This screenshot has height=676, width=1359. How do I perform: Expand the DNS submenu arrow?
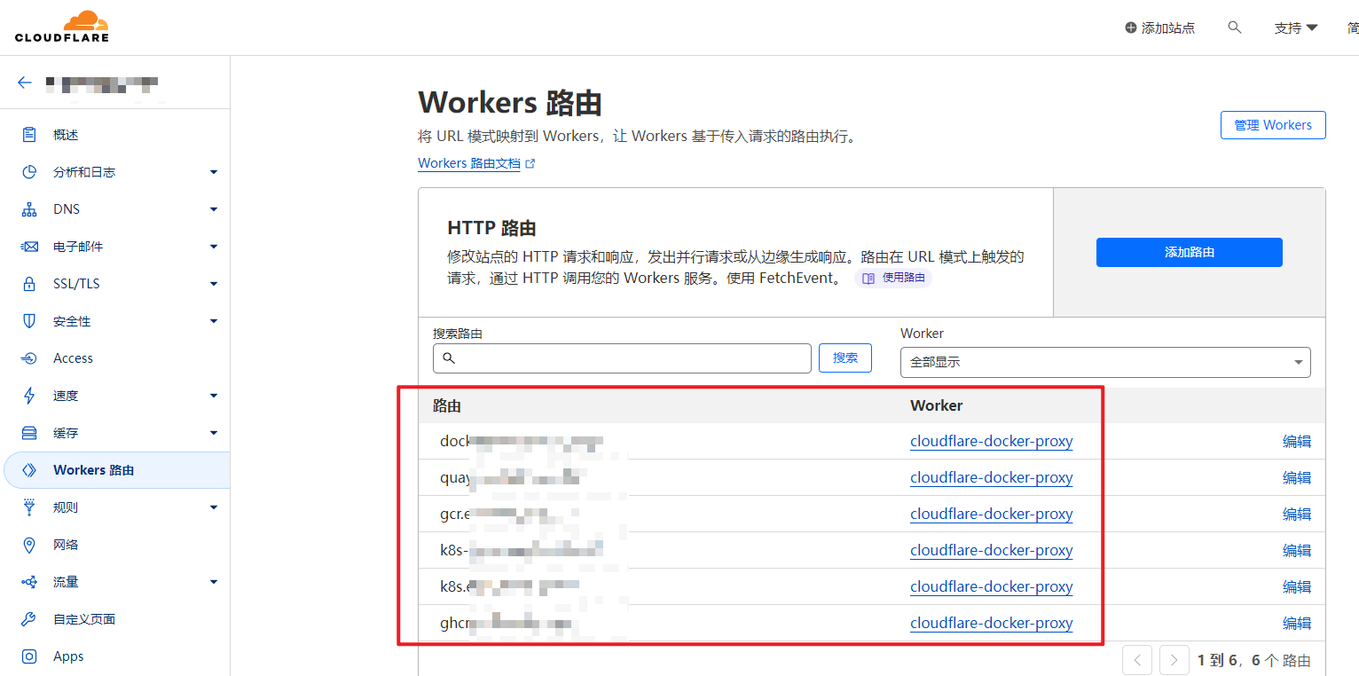click(214, 209)
